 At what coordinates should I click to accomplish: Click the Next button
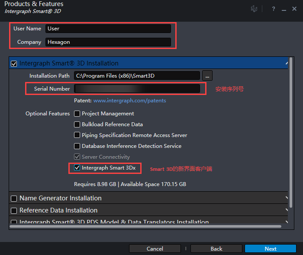point(271,248)
